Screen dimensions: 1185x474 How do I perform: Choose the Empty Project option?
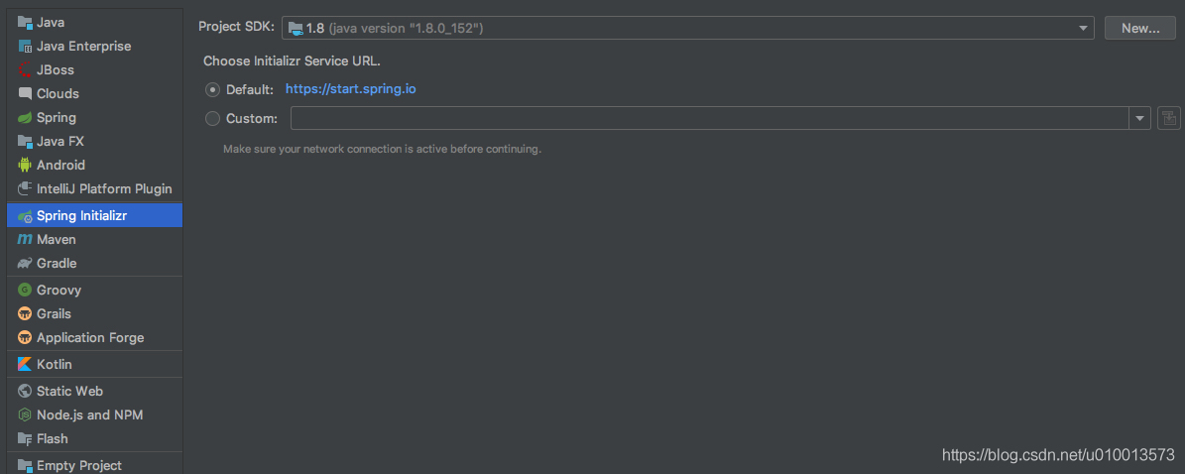(78, 465)
